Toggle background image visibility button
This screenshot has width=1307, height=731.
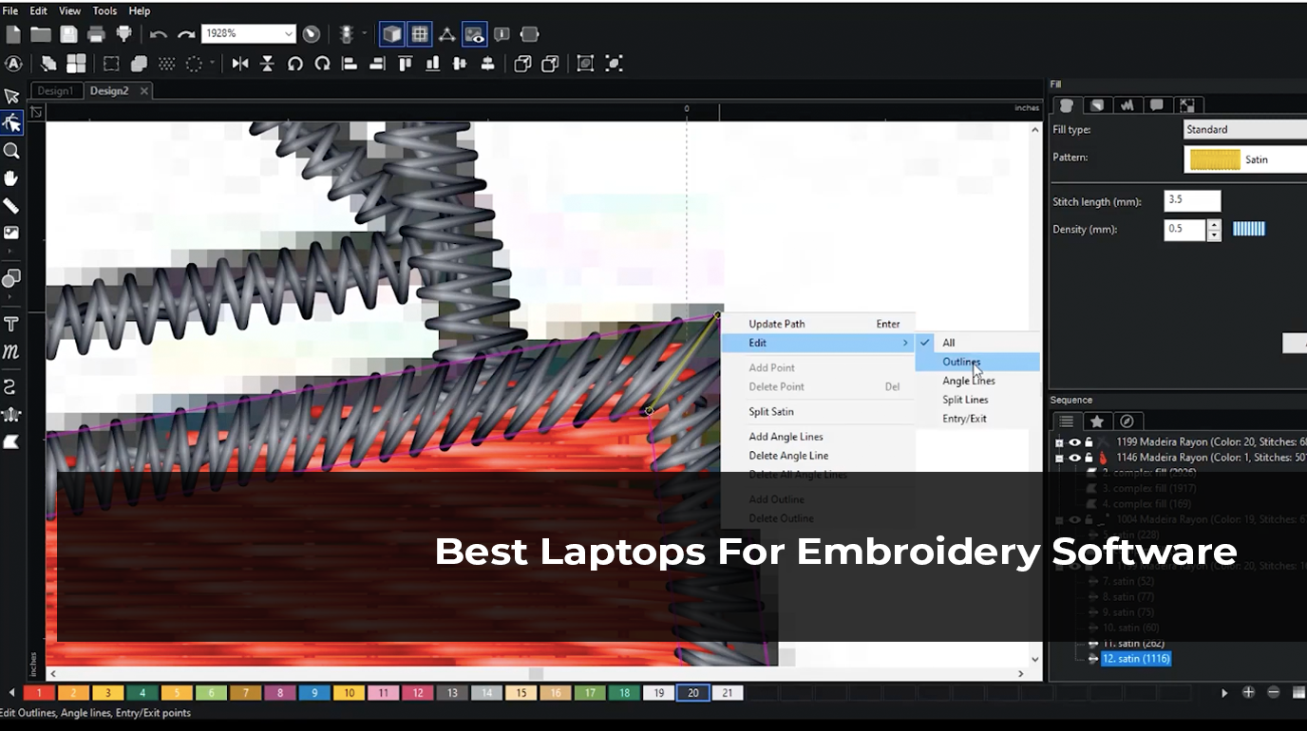(474, 34)
